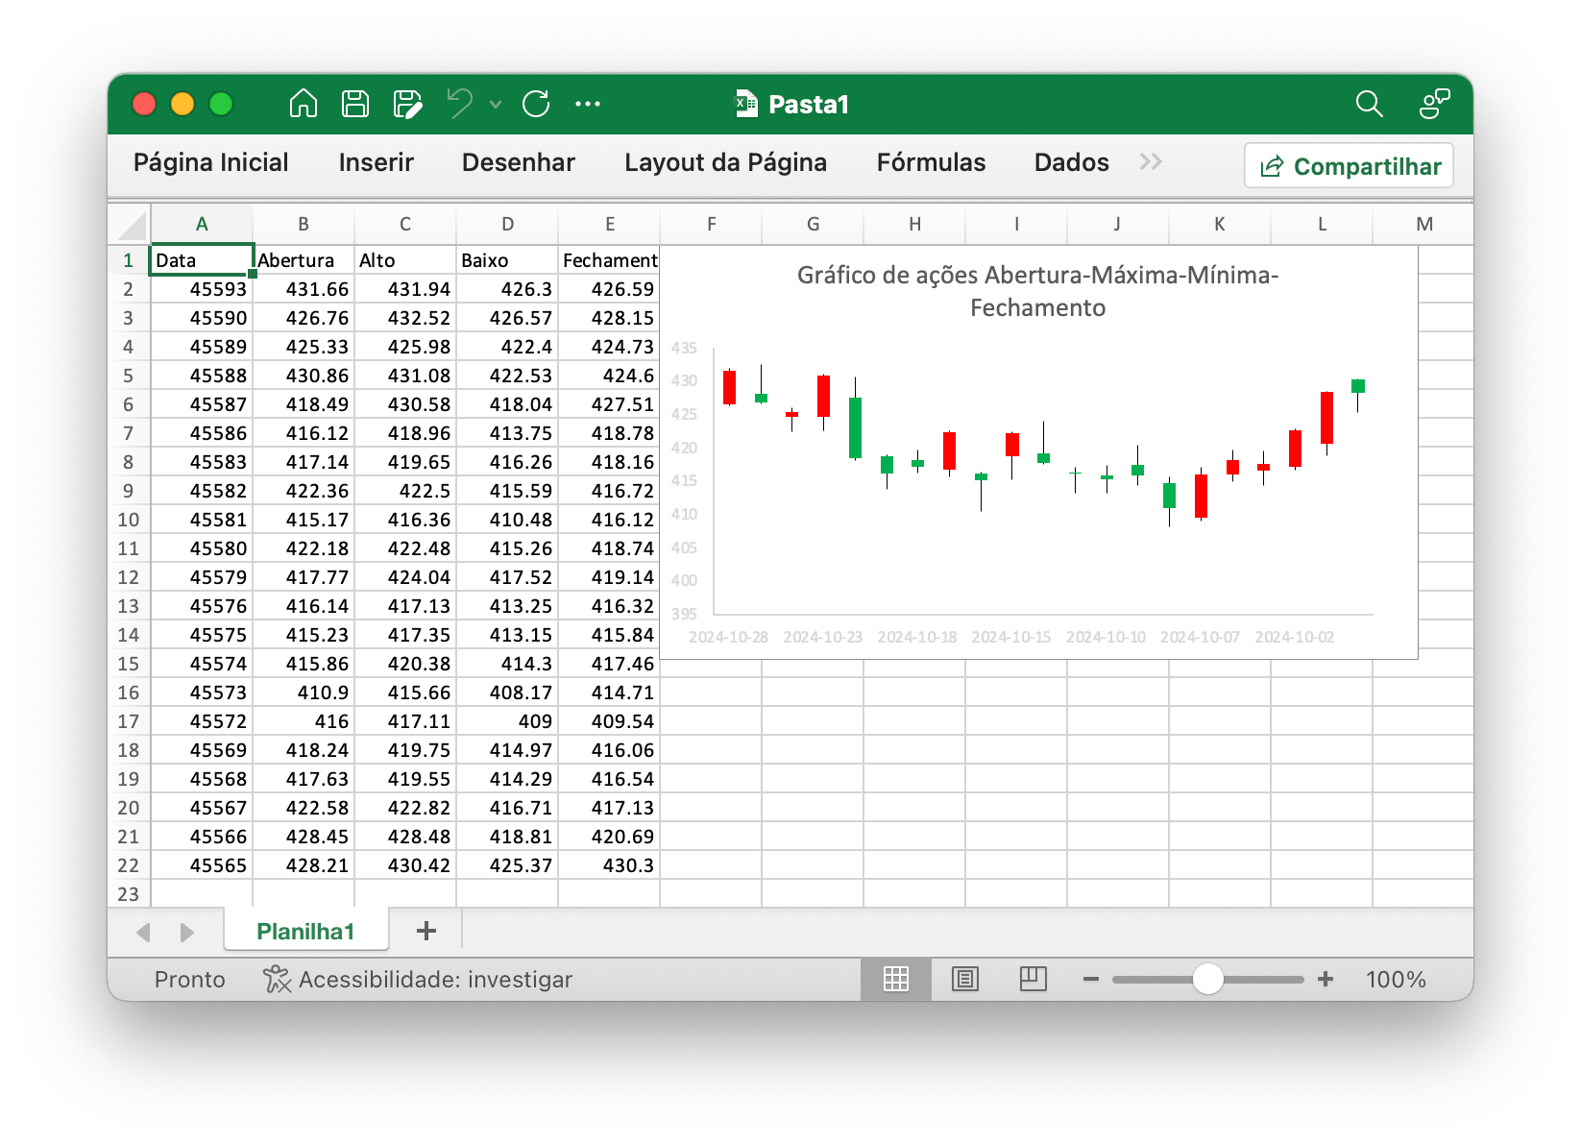Open the Undo history dropdown arrow
This screenshot has height=1143, width=1581.
[496, 104]
